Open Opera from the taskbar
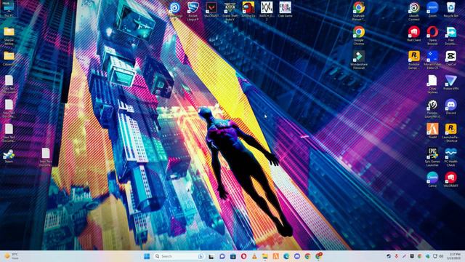This screenshot has height=262, width=465. [x=243, y=256]
